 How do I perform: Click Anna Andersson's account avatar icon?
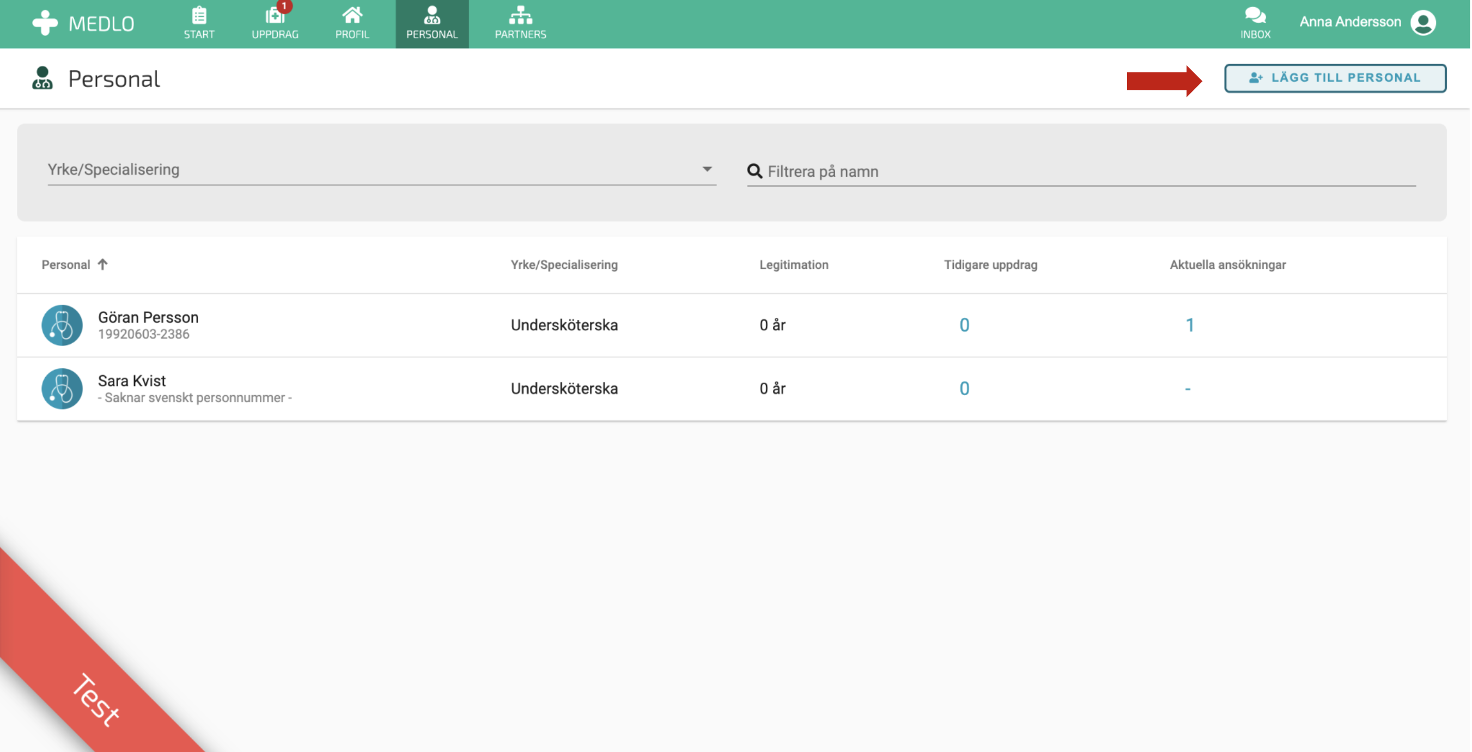(x=1424, y=23)
